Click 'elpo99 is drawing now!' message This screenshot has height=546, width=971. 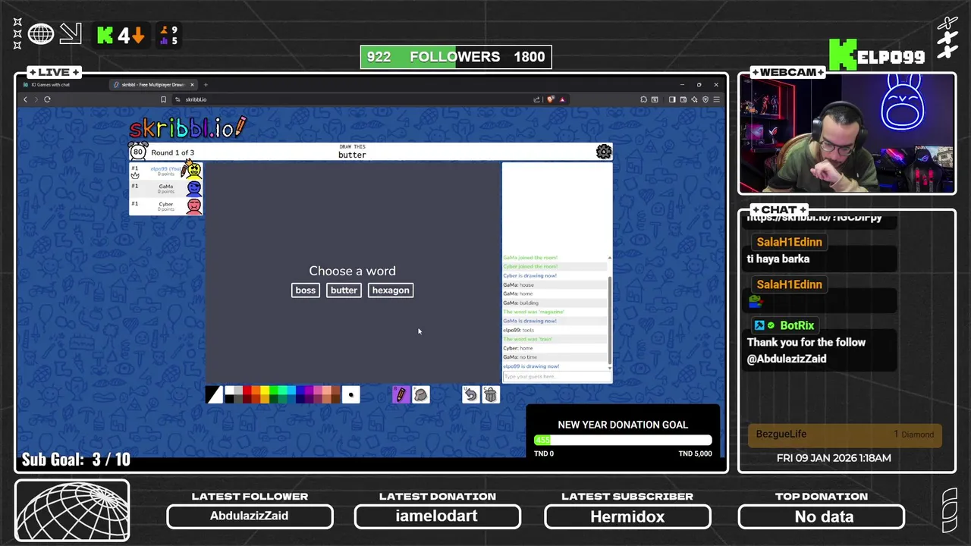tap(531, 366)
